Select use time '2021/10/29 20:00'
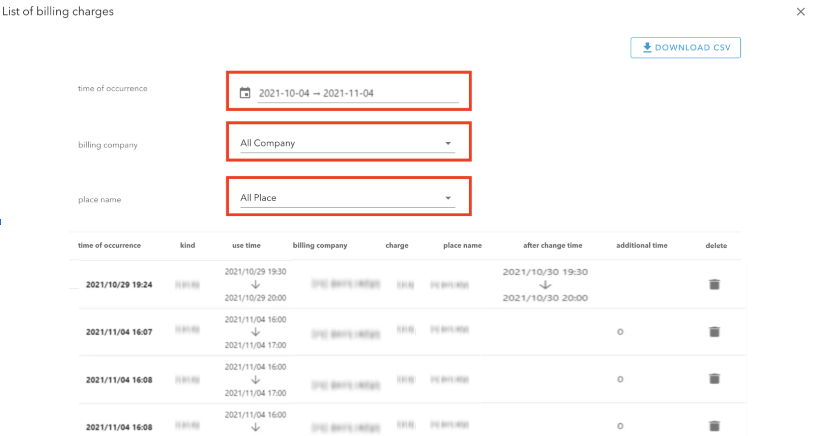 pyautogui.click(x=255, y=298)
